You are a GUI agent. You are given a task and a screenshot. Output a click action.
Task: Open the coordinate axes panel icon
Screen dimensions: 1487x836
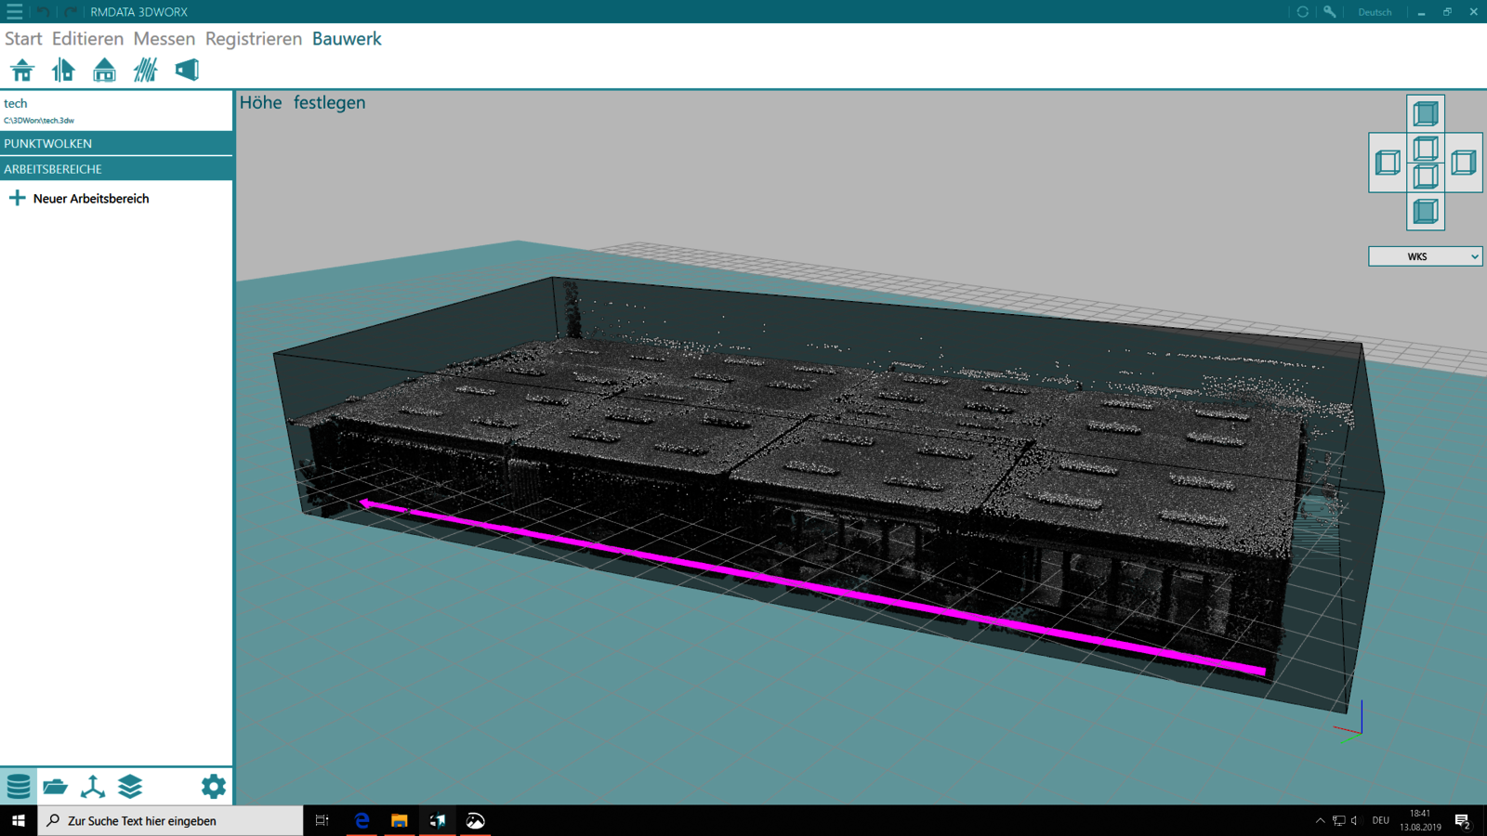[x=93, y=787]
